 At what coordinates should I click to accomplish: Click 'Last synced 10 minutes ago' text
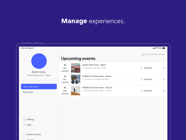click(x=155, y=54)
